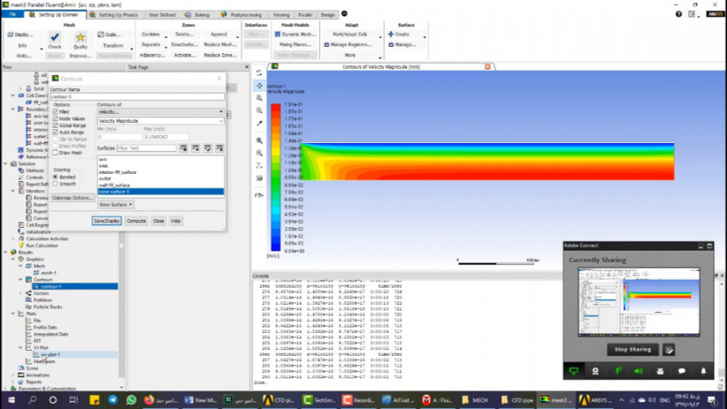727x409 pixels.
Task: Click the Compute button
Action: point(137,221)
